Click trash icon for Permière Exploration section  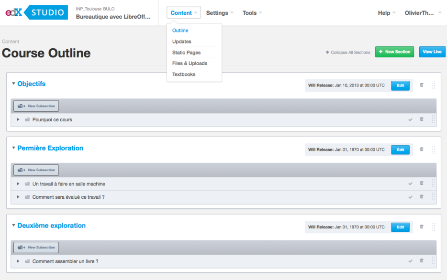(422, 149)
